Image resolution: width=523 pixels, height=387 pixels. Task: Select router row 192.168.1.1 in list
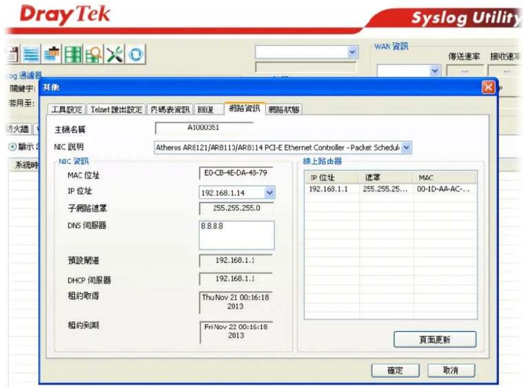[391, 189]
